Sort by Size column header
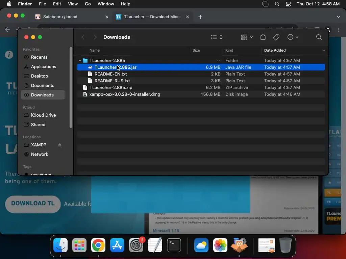The width and height of the screenshot is (346, 259). [196, 51]
